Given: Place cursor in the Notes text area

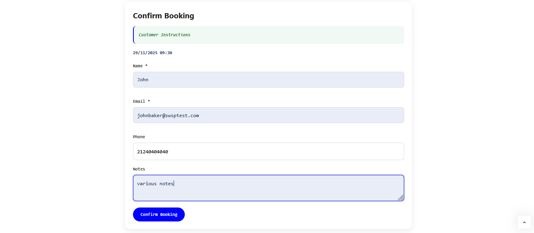Looking at the screenshot, I should [268, 188].
